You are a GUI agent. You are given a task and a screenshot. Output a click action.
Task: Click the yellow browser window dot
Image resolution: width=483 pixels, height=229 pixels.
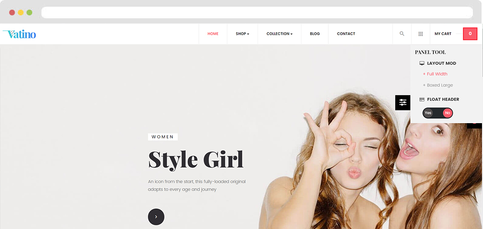point(21,13)
